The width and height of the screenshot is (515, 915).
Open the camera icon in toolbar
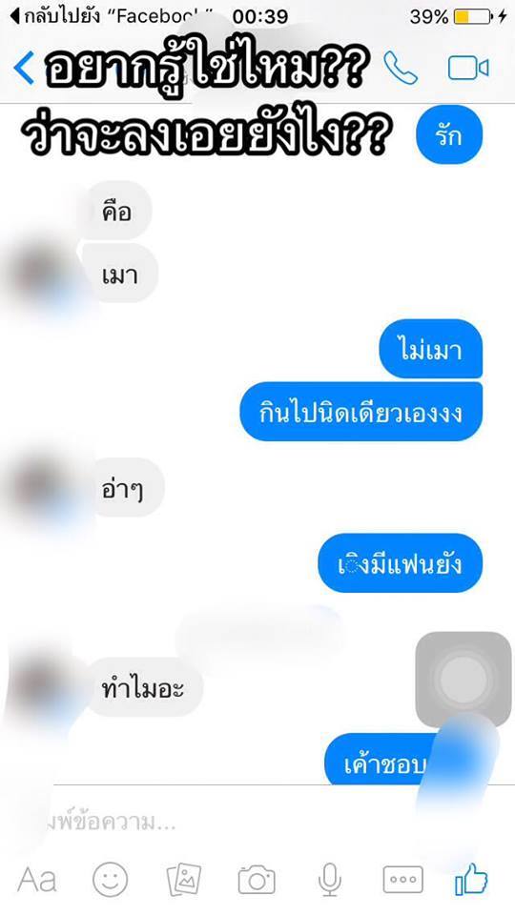coord(257,880)
